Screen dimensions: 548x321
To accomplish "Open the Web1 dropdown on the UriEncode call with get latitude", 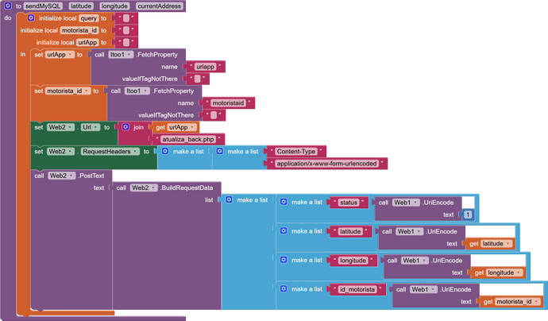I will [419, 231].
